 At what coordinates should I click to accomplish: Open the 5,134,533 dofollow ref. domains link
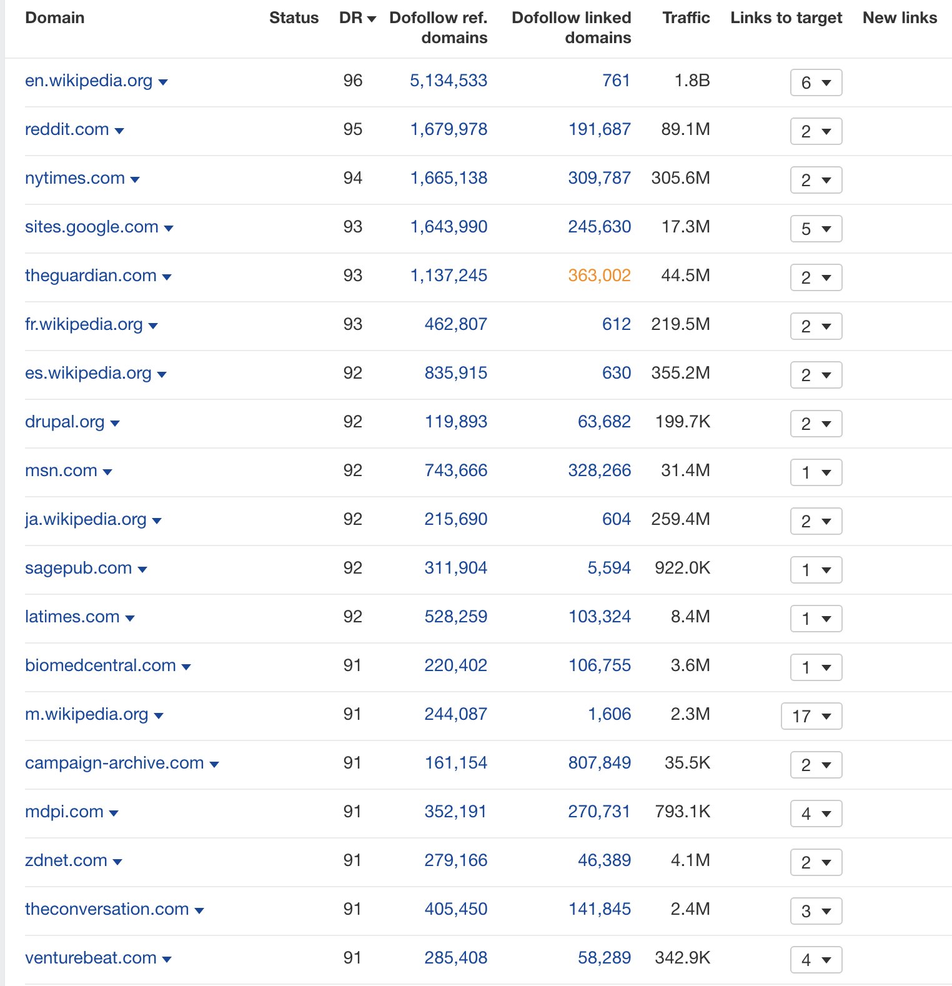(x=449, y=81)
